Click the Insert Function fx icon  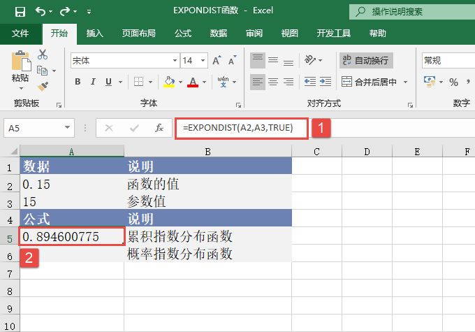coord(159,128)
